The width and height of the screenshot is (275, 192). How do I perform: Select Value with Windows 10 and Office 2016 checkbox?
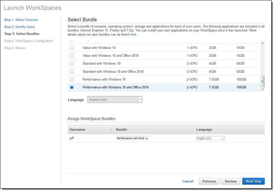[x=72, y=55]
